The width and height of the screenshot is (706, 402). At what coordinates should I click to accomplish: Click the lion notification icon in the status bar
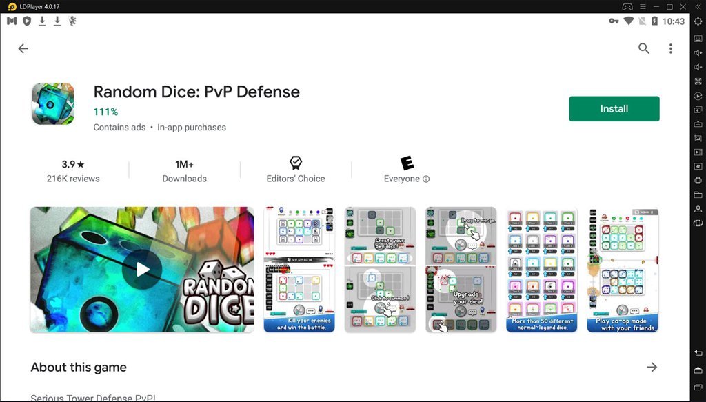point(72,21)
